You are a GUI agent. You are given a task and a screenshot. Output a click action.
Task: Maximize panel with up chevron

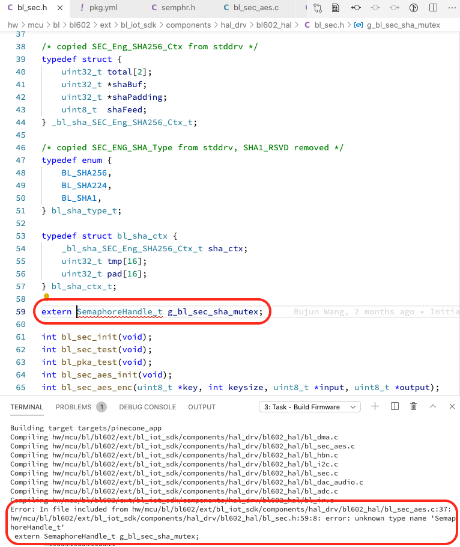tap(432, 407)
